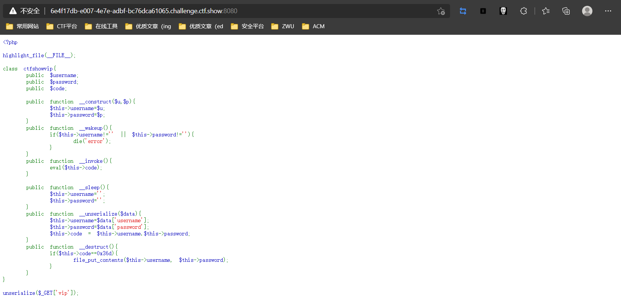Open the ACM bookmark folder
Screen dimensions: 621x297
coord(313,26)
